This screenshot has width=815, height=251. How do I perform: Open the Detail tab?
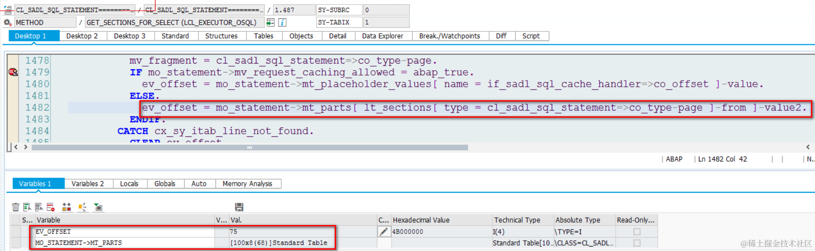(338, 36)
